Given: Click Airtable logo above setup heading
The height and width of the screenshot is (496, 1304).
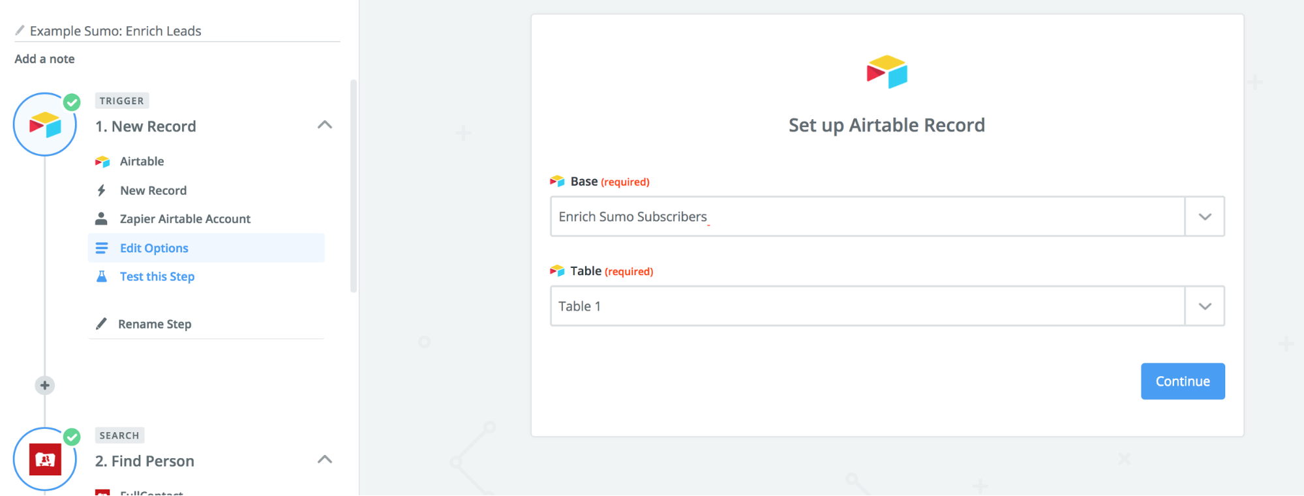Looking at the screenshot, I should point(887,72).
